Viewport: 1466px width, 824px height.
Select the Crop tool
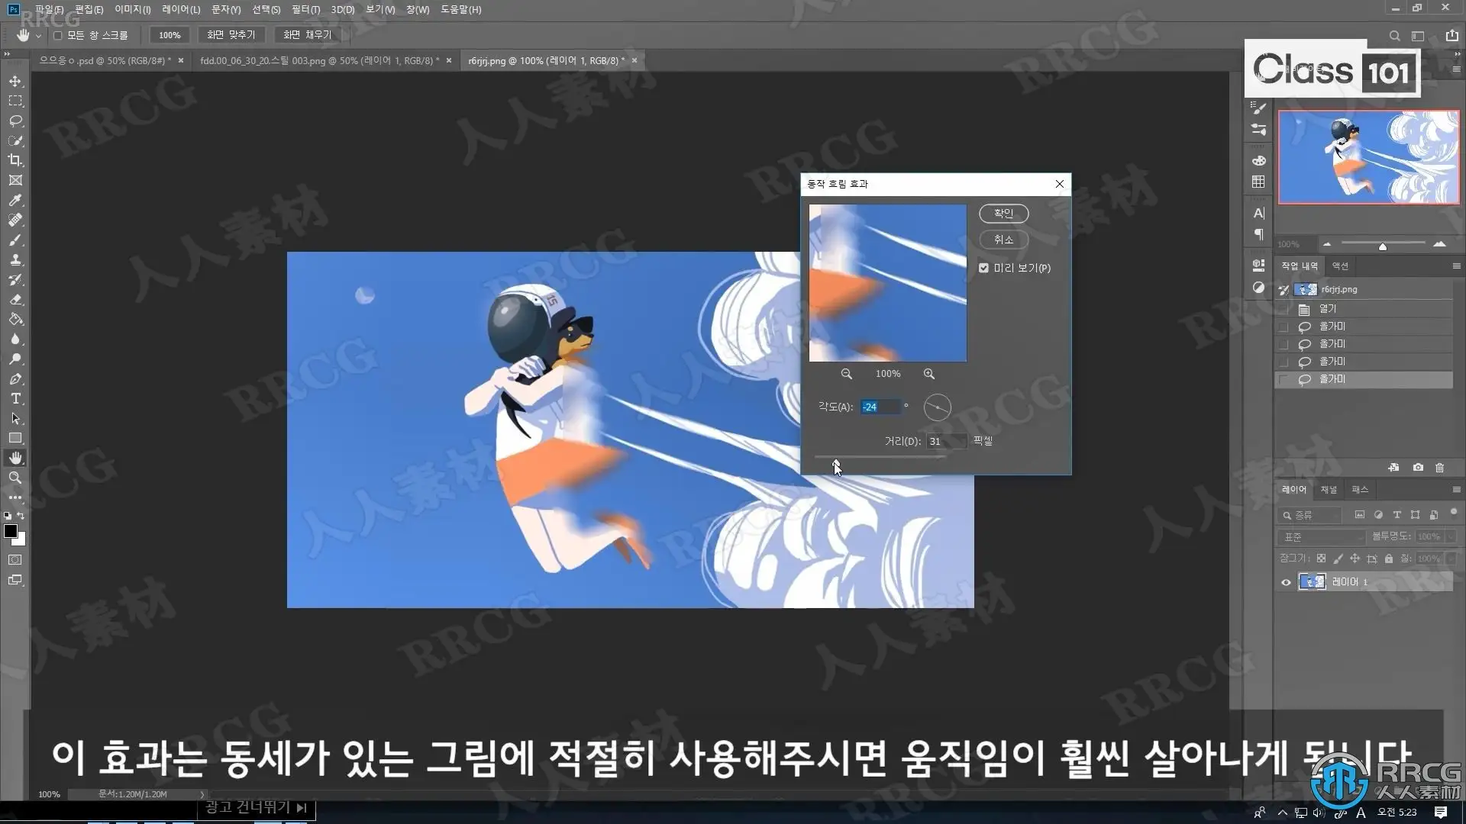pyautogui.click(x=15, y=160)
